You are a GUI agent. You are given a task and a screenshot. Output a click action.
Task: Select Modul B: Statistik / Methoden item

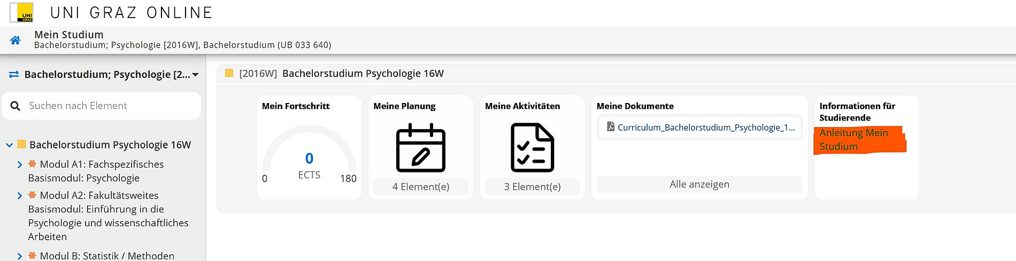107,256
